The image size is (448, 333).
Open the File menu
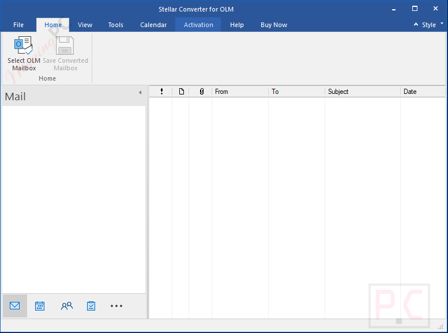click(18, 25)
